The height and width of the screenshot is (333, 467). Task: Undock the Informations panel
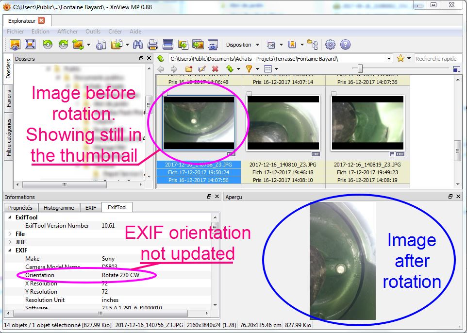[x=209, y=197]
